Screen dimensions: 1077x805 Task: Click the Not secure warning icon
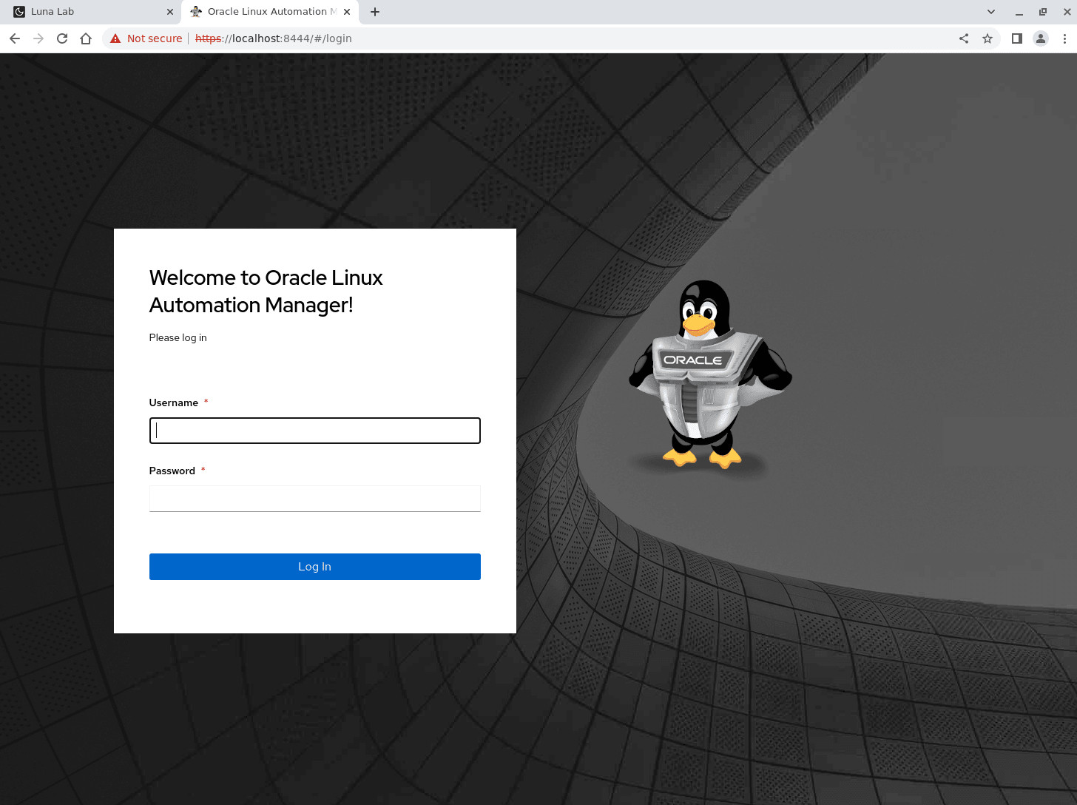pyautogui.click(x=115, y=38)
